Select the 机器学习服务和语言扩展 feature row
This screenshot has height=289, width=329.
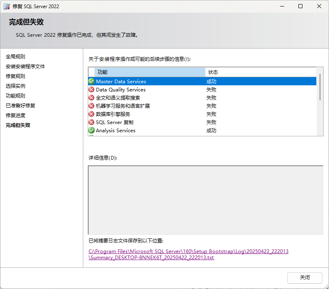tap(202, 106)
